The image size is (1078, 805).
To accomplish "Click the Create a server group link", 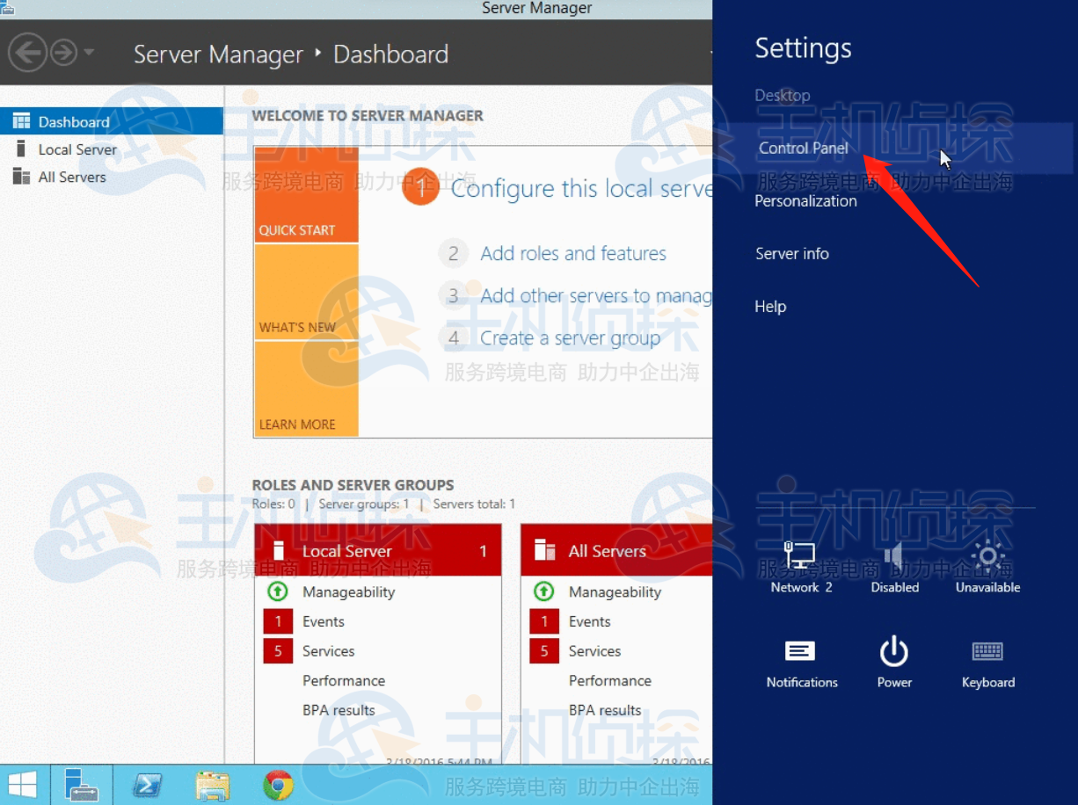I will click(570, 337).
